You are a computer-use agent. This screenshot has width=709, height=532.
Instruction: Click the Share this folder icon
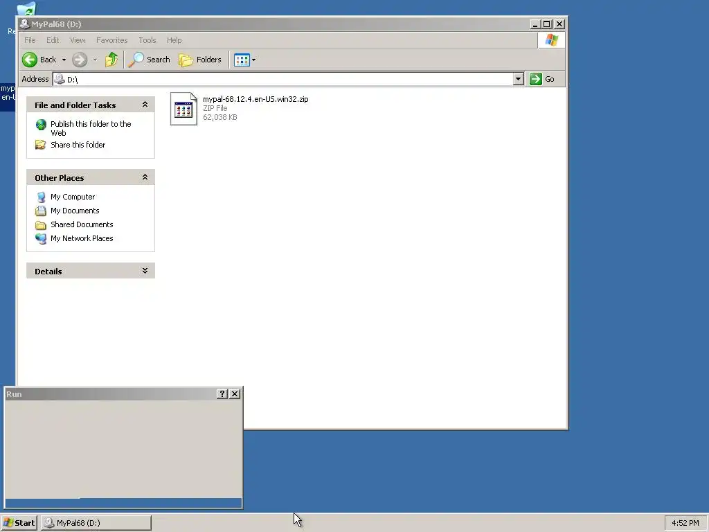pos(41,145)
